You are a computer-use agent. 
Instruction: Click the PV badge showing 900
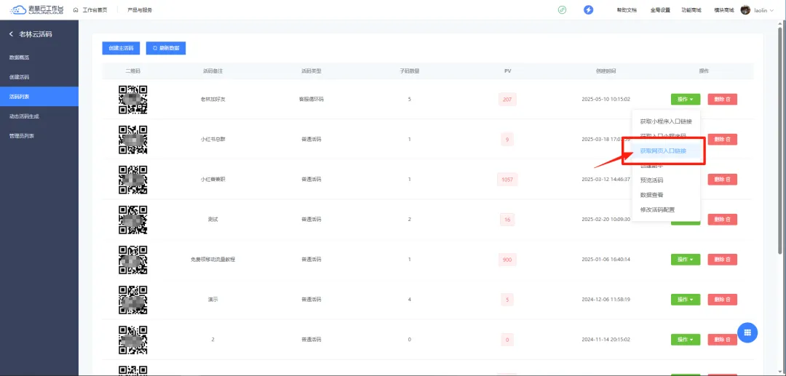507,260
